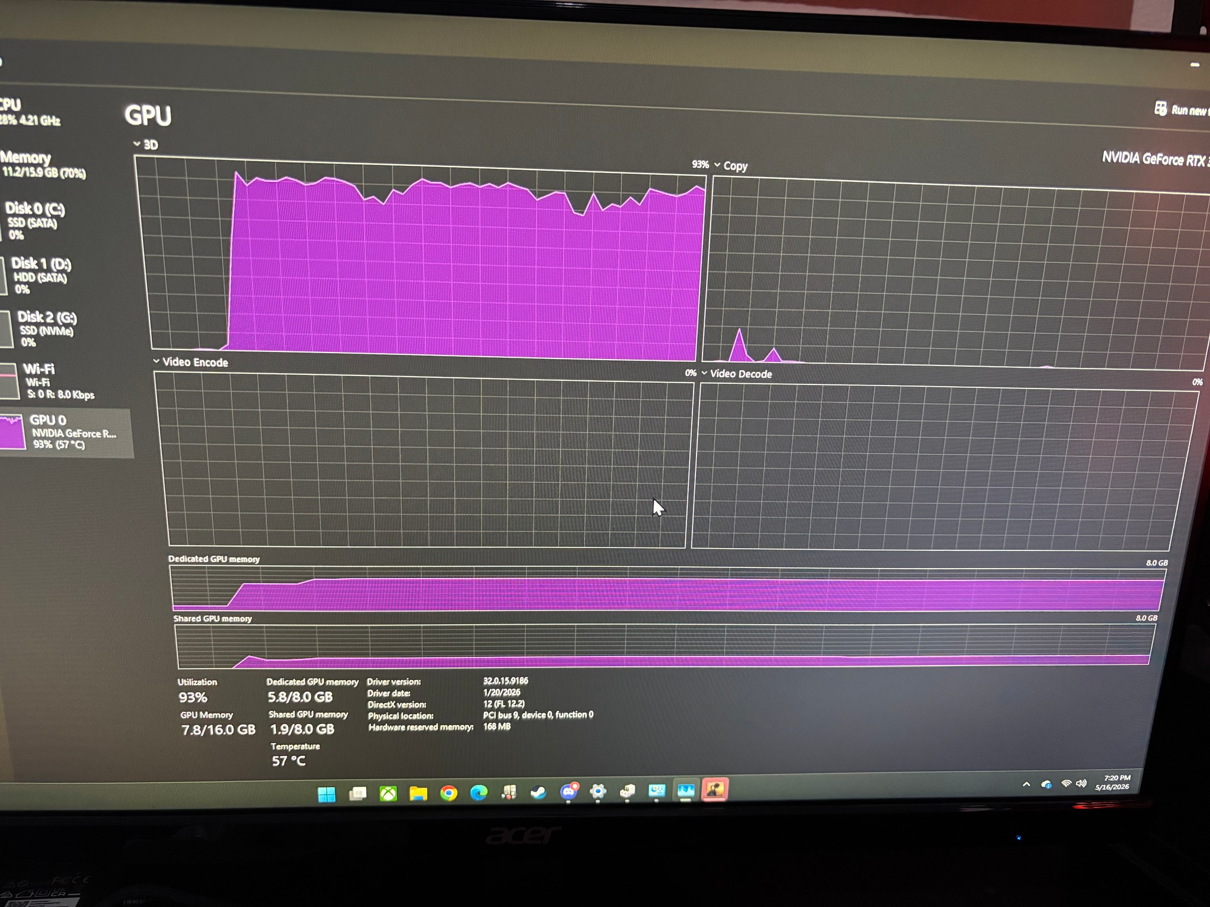
Task: Click Shared GPU memory value 1.9/8.0 GB
Action: (x=302, y=729)
